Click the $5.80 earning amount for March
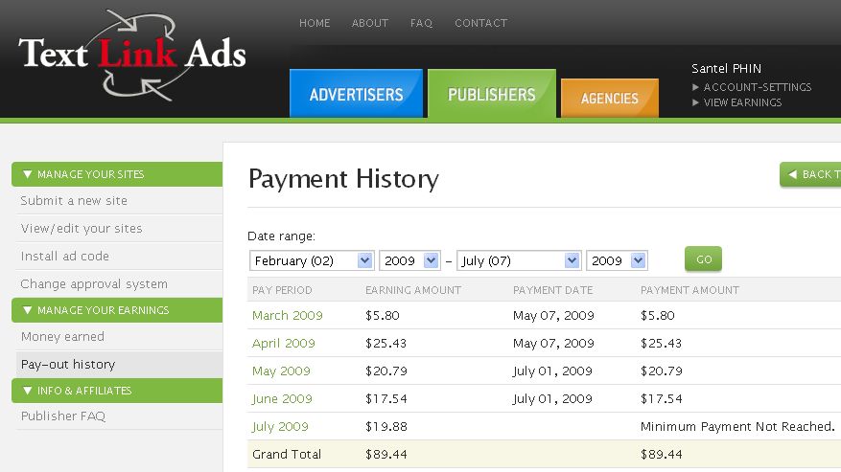Screen dimensions: 841x472 [383, 315]
